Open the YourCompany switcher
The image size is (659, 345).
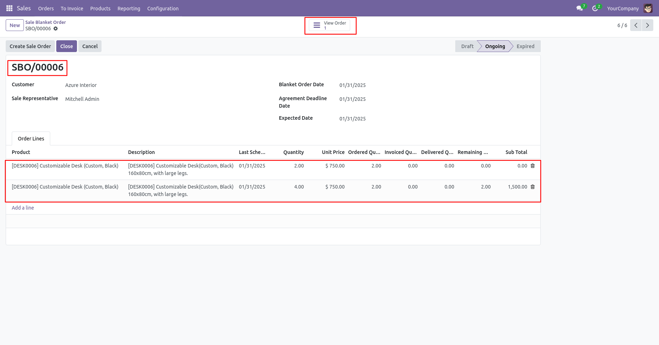(x=623, y=8)
